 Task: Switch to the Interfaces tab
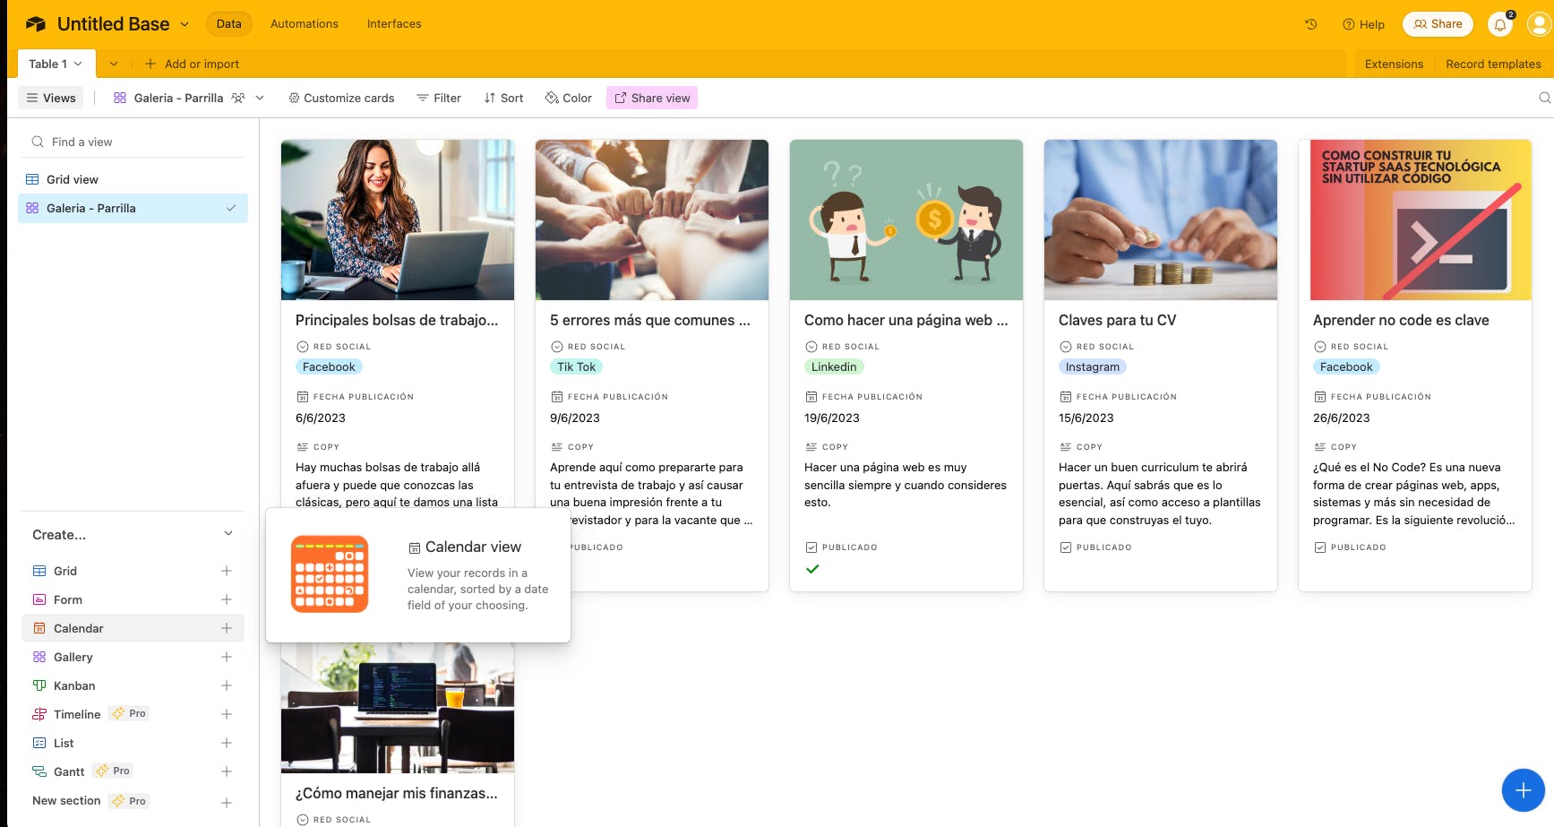tap(394, 24)
